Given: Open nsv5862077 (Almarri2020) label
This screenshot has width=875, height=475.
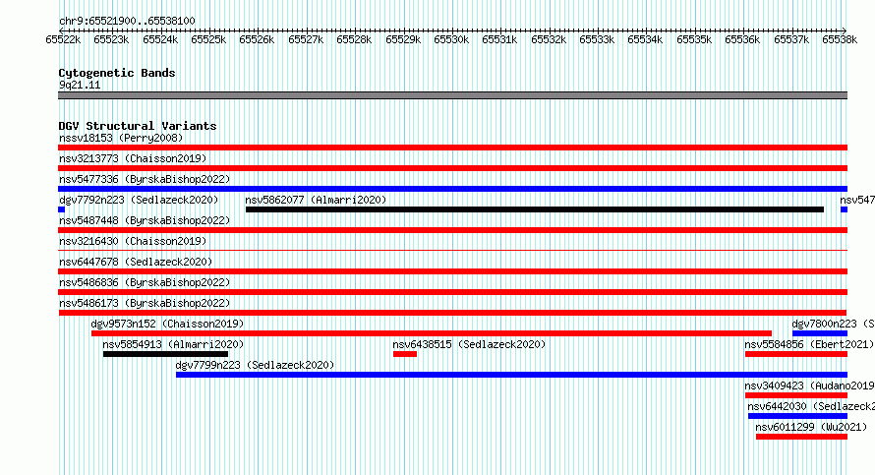Looking at the screenshot, I should click(316, 200).
